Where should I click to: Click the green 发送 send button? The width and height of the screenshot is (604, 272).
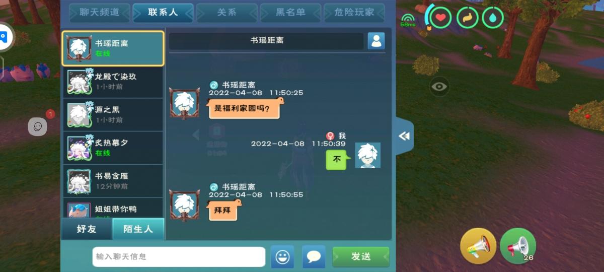point(361,256)
